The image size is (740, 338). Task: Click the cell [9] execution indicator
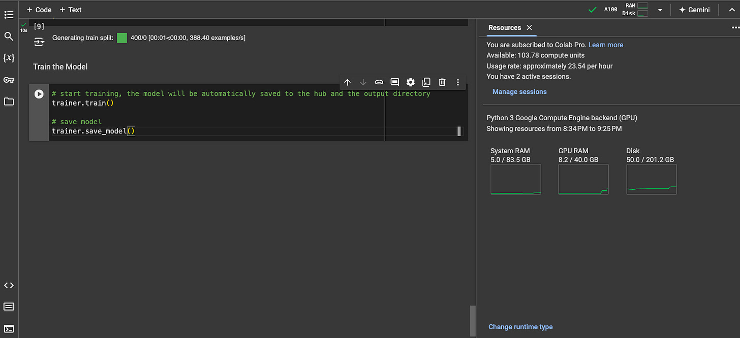pyautogui.click(x=39, y=26)
